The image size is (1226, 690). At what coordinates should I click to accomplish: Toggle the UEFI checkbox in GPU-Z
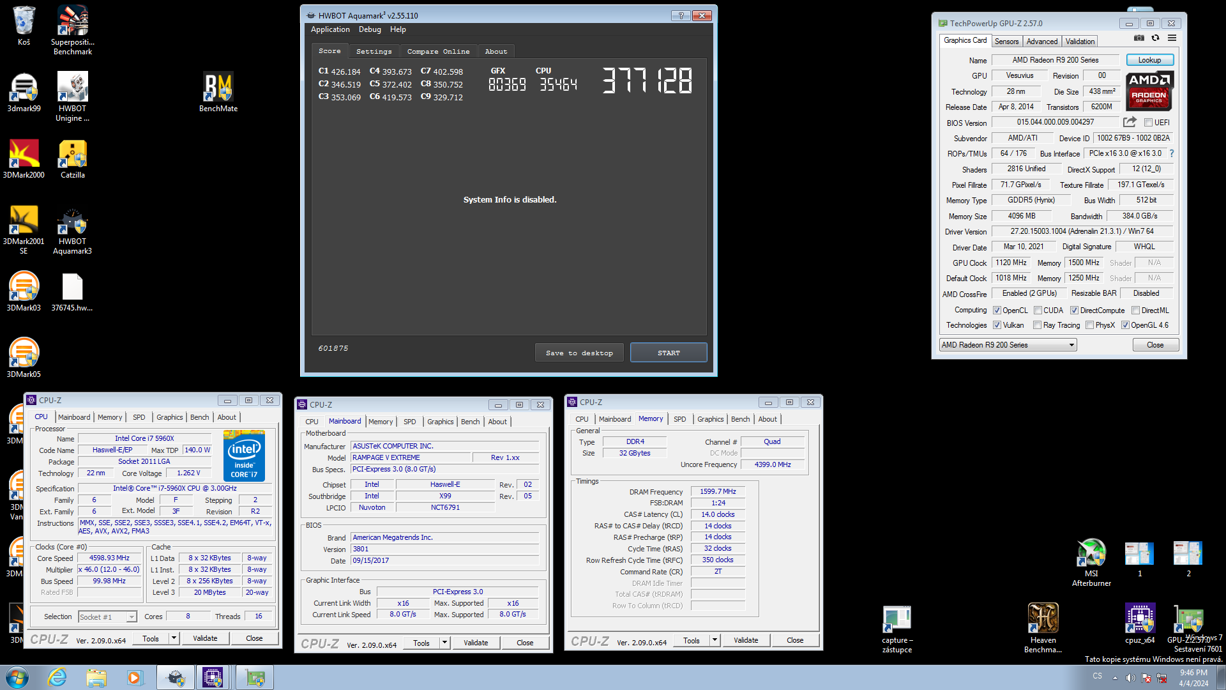[1148, 123]
